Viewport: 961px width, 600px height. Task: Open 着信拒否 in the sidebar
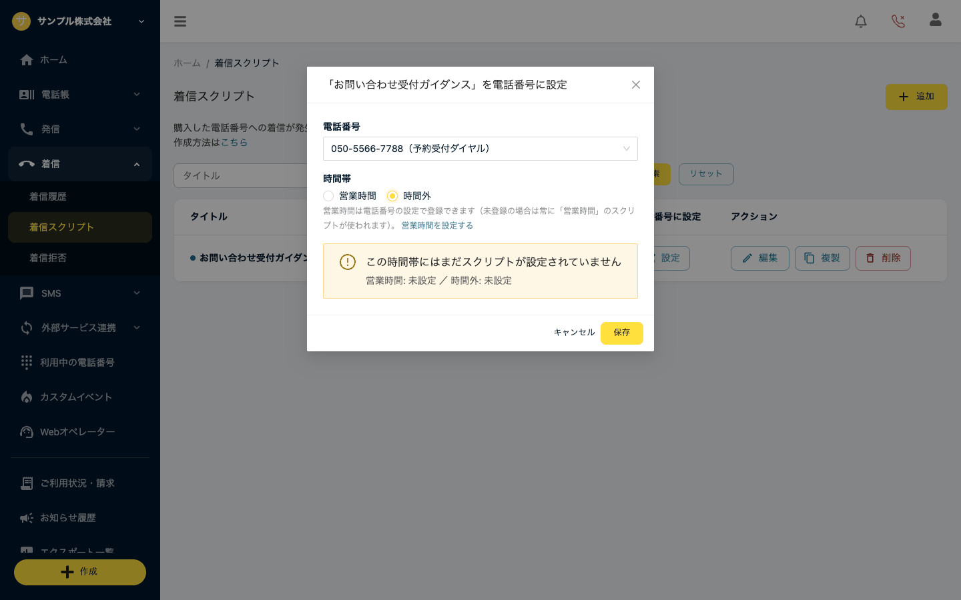(x=80, y=258)
